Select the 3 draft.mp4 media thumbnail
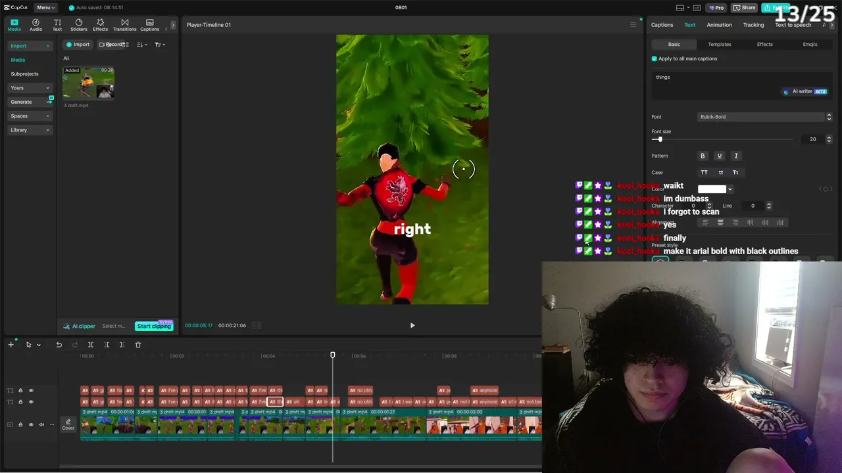Viewport: 842px width, 473px height. tap(88, 83)
